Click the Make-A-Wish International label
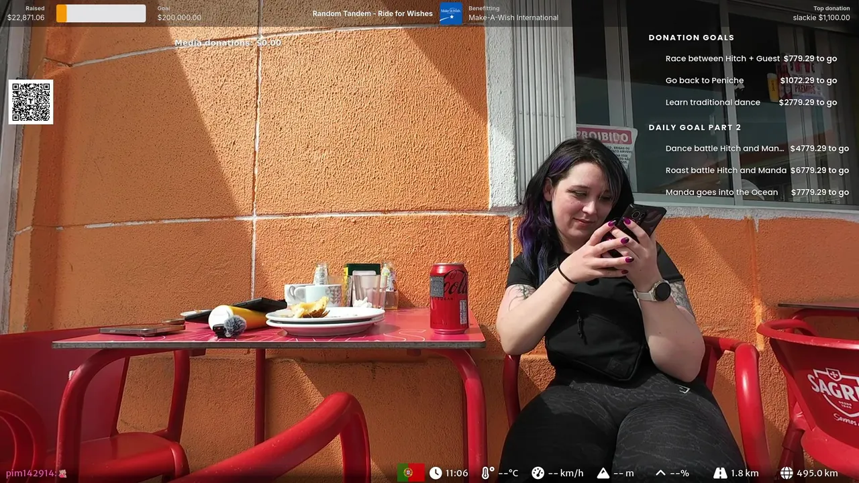Screen dimensions: 859x483 513,17
